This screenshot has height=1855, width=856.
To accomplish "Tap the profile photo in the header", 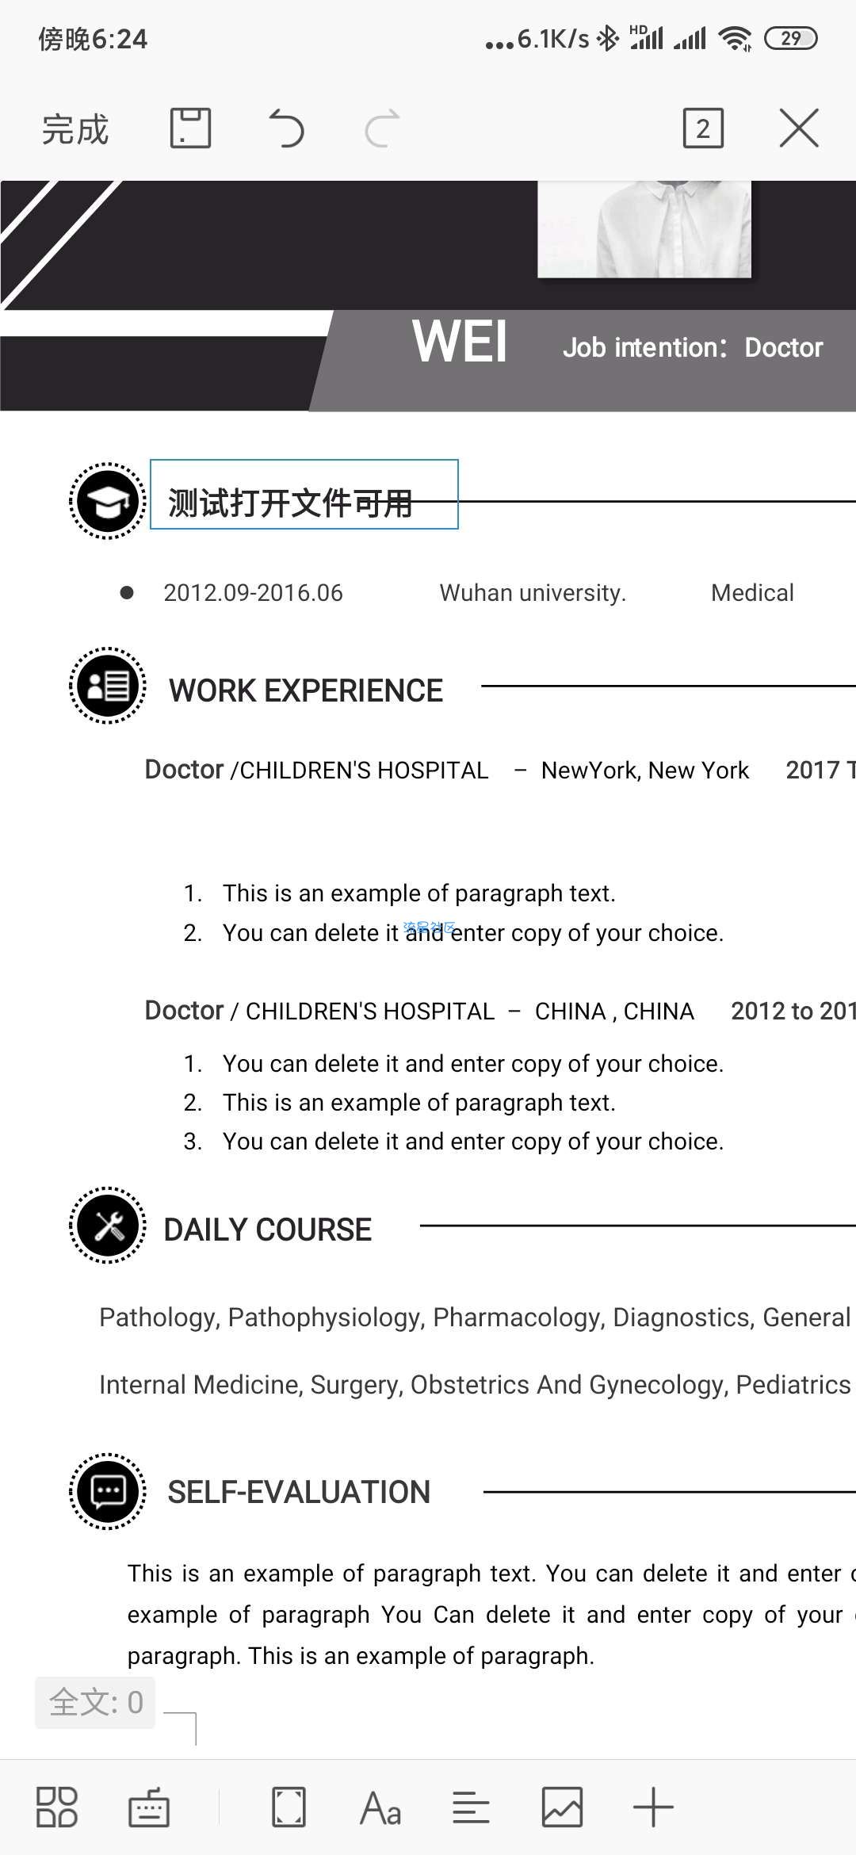I will (644, 228).
